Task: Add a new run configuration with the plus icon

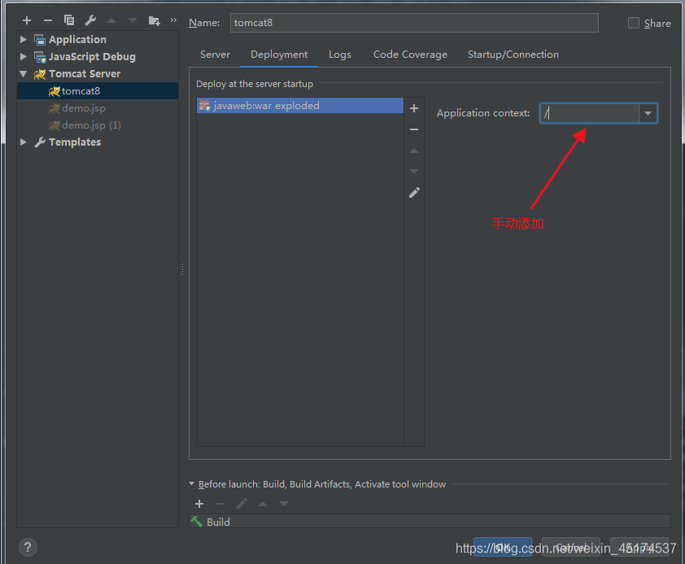Action: 27,20
